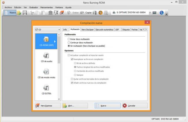Toggle Añadir archivos nuevos a la compilación
Viewport: 188px width, 122px height.
coord(72,83)
